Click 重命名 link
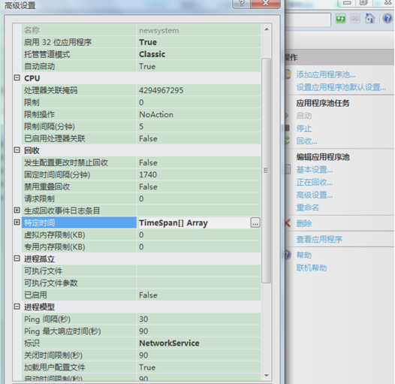The image size is (395, 384). [x=308, y=207]
